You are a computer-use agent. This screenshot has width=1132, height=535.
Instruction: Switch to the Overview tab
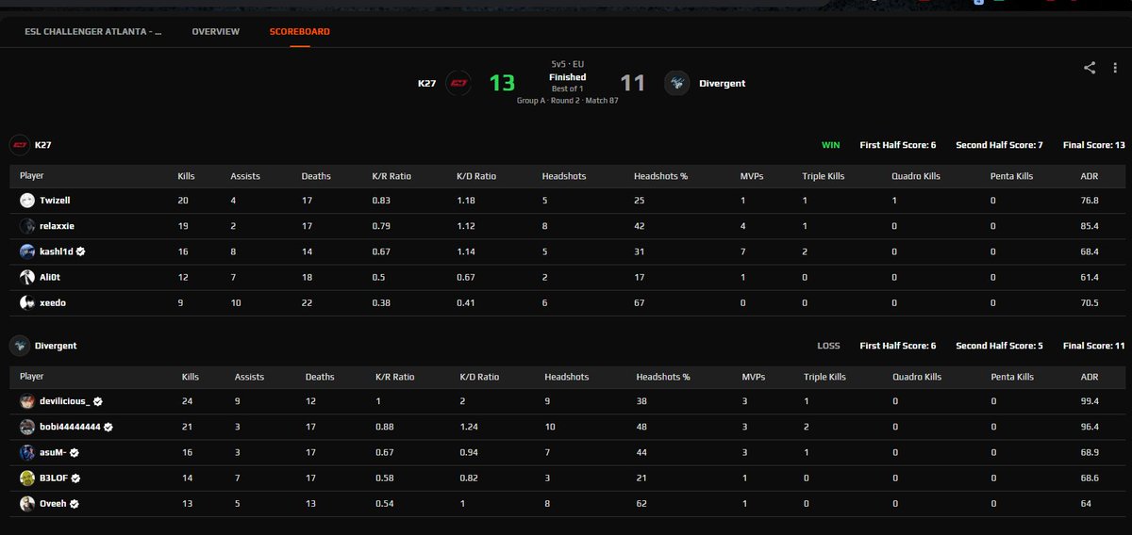point(215,31)
